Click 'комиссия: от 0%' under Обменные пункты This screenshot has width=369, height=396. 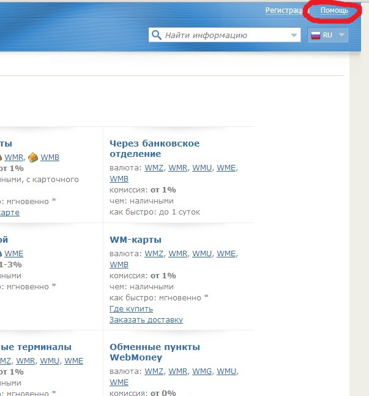(x=143, y=393)
